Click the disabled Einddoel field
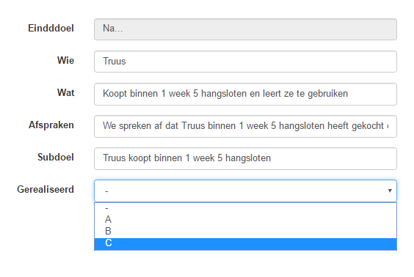 (x=245, y=29)
